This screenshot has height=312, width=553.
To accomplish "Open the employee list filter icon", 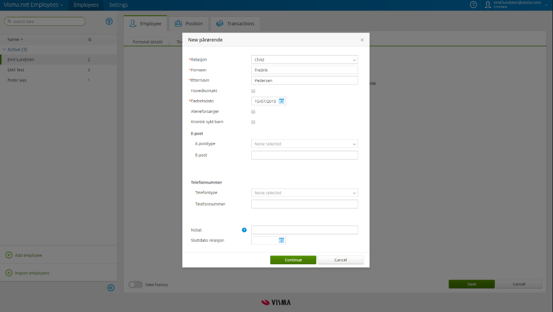I will 109,21.
